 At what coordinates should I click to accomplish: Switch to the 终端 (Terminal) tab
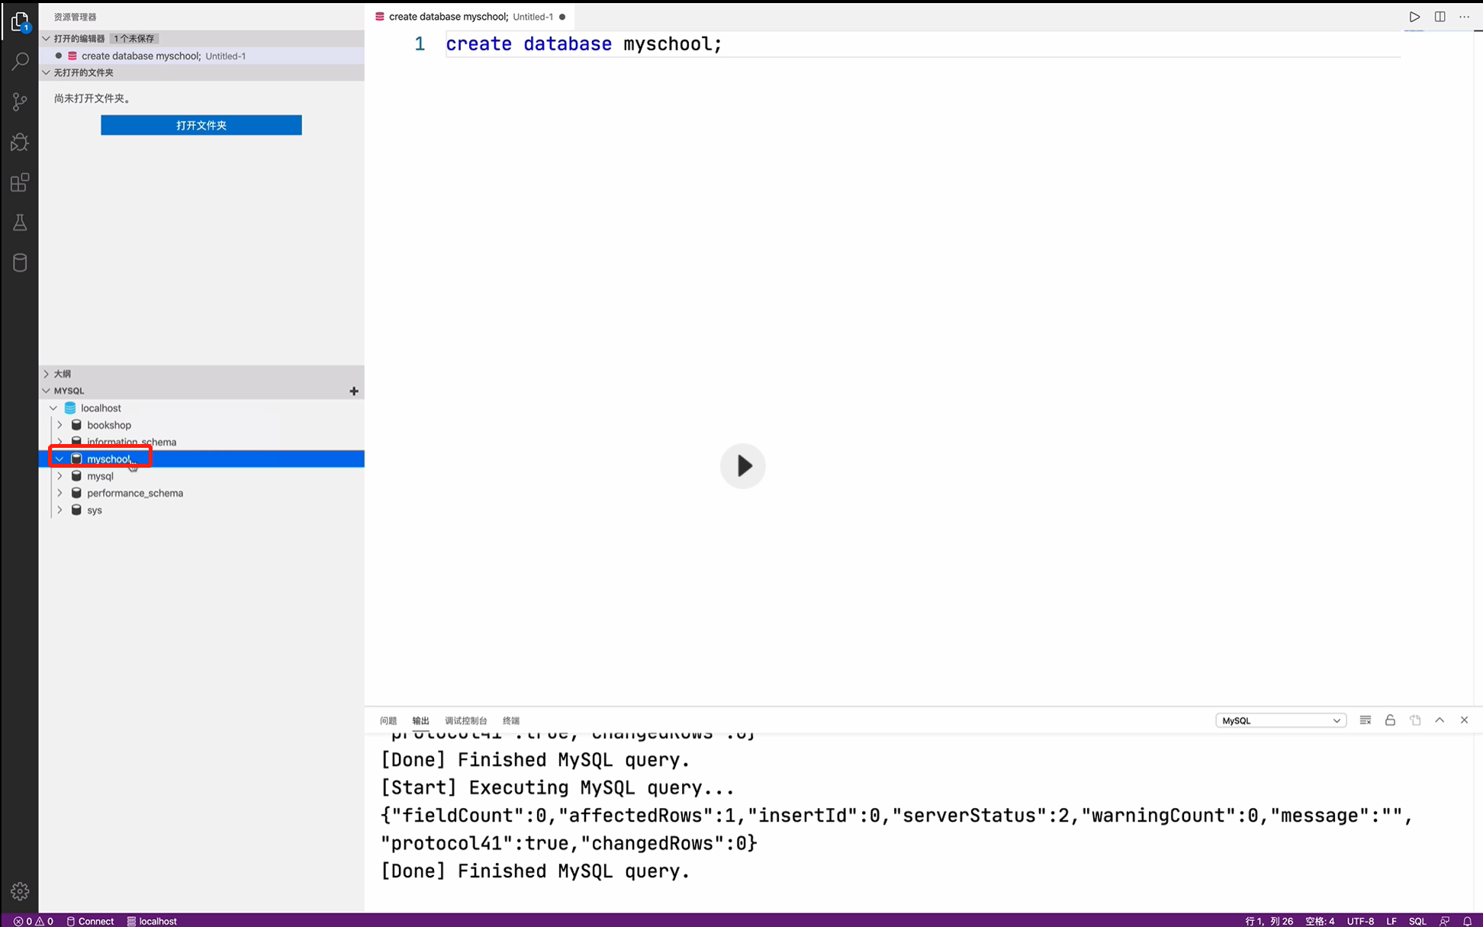[511, 719]
